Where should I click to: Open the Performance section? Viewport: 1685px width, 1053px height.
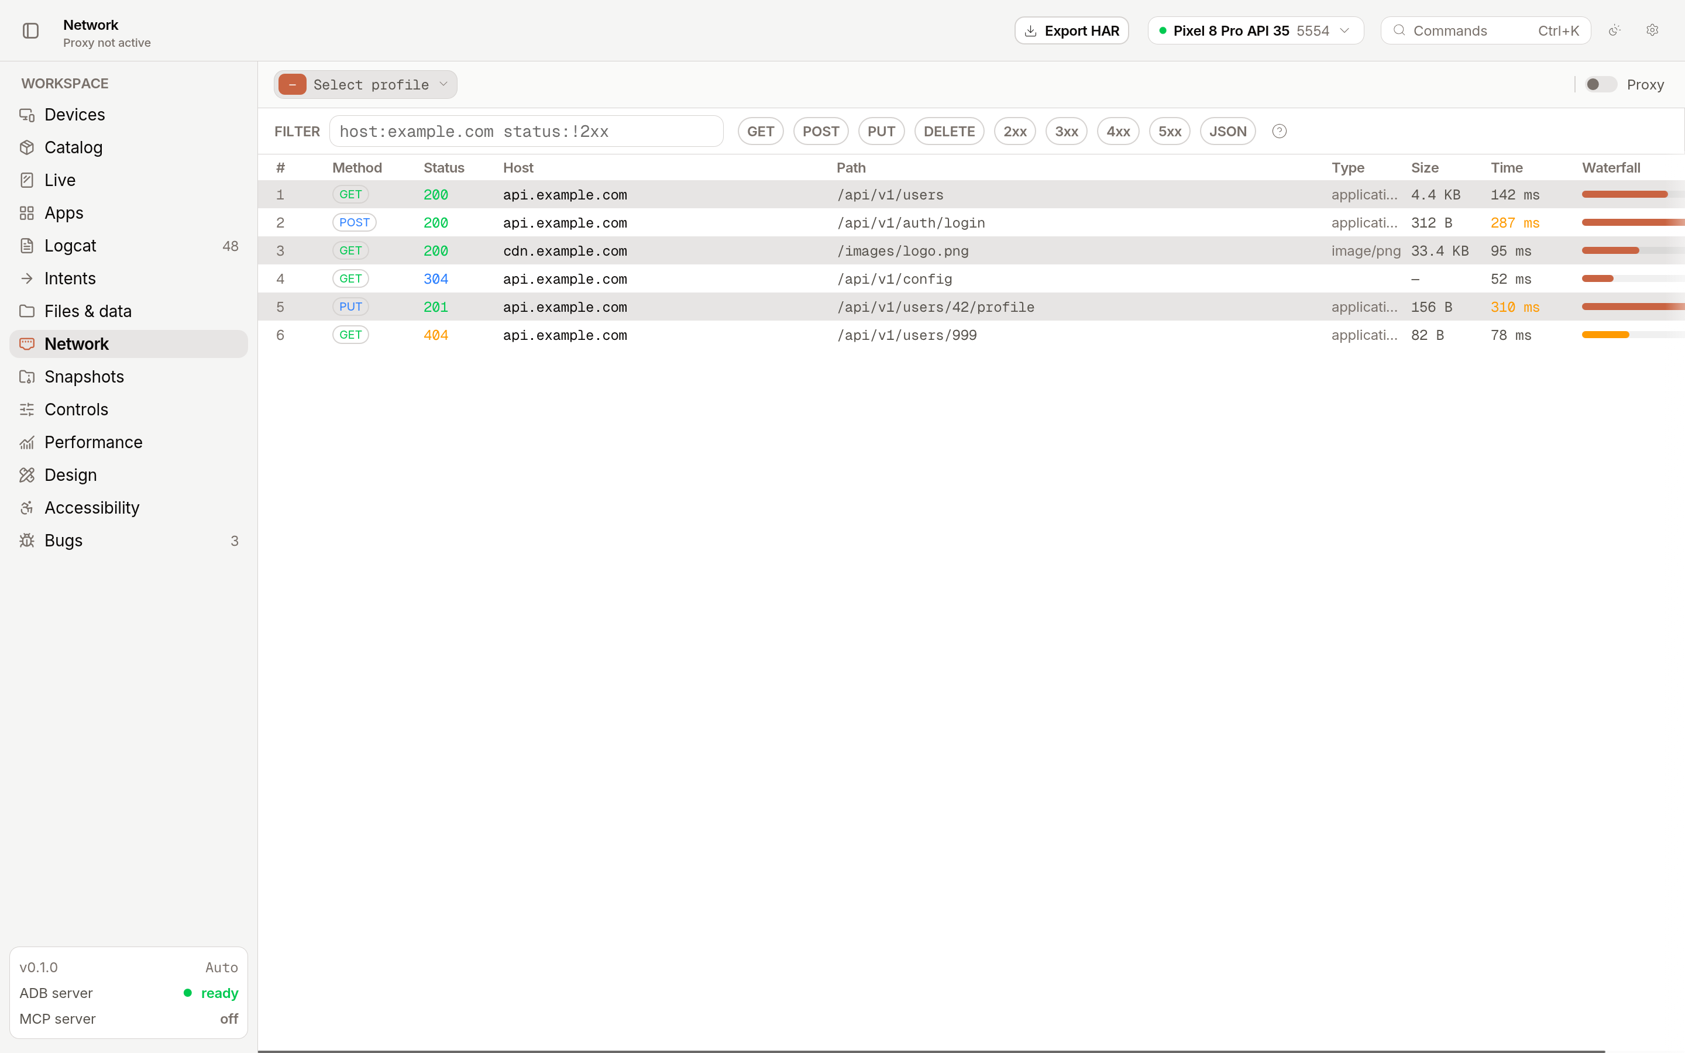pos(129,442)
